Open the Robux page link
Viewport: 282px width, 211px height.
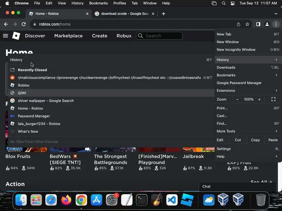(124, 36)
